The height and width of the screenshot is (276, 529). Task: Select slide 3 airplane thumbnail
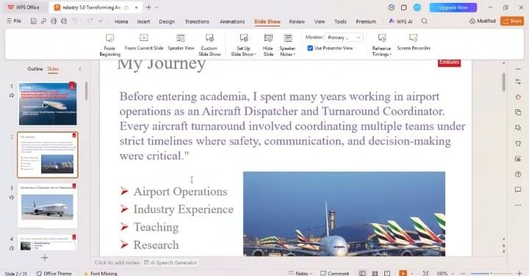(48, 206)
